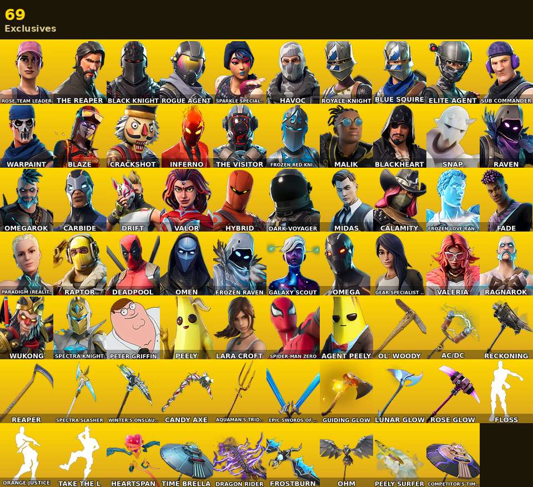Click the Omegarok outfit tile
This screenshot has height=487, width=533.
[27, 199]
